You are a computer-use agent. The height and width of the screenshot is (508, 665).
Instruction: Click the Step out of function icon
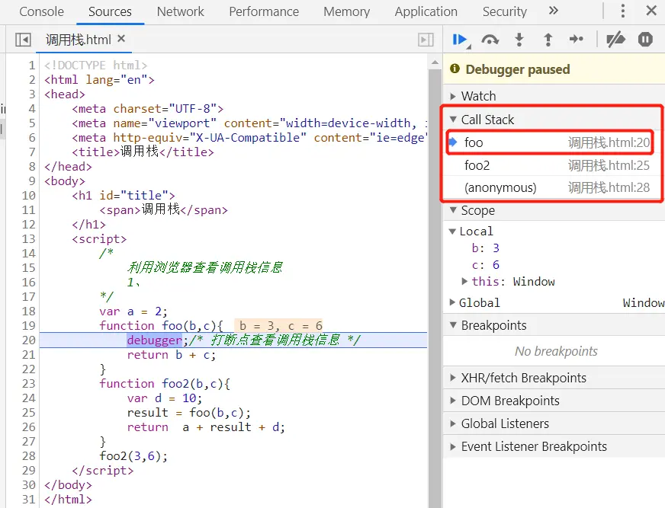pos(548,40)
